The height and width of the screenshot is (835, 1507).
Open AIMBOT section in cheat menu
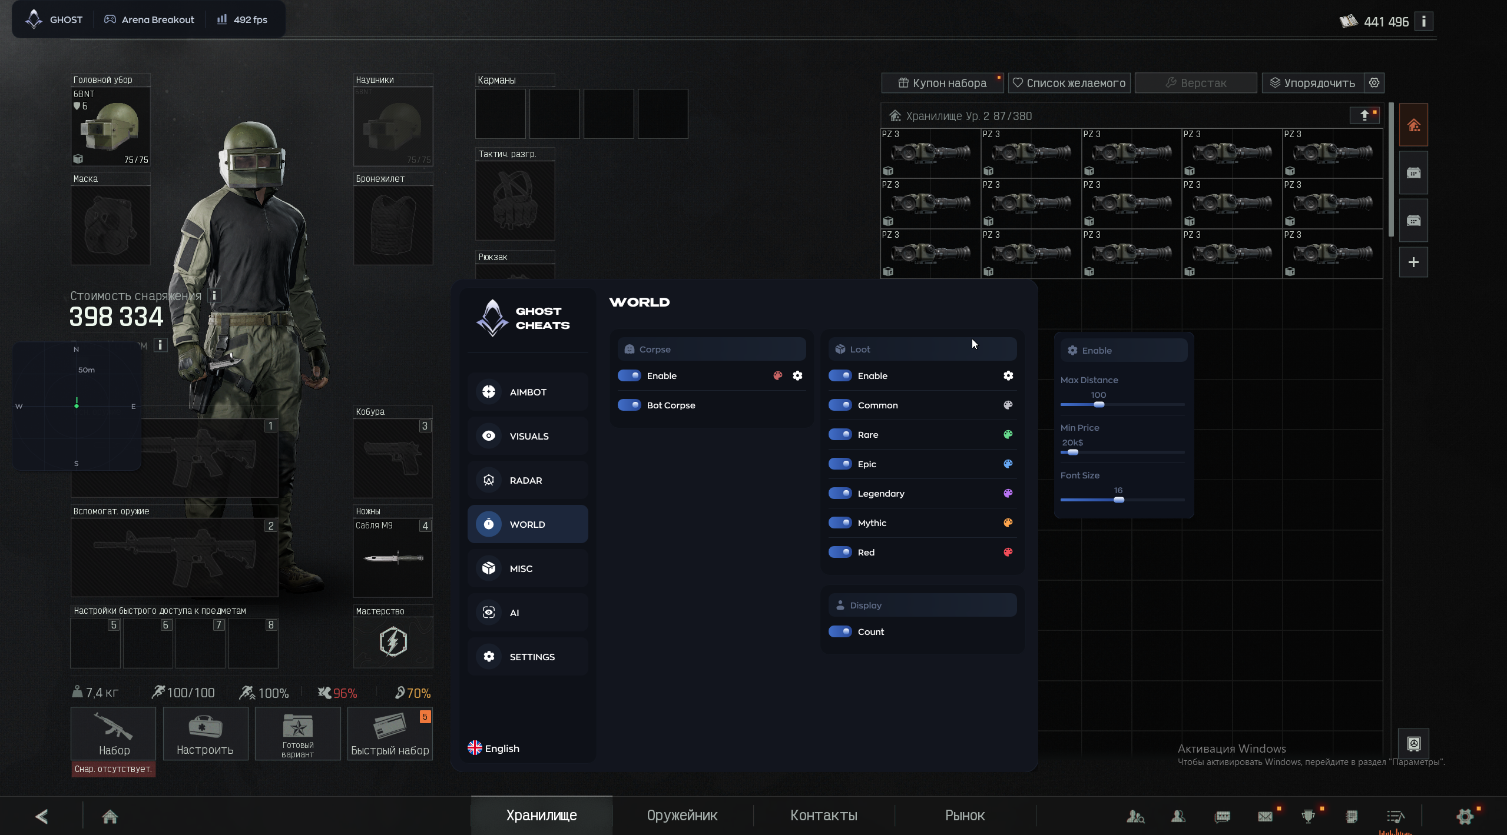click(x=528, y=392)
